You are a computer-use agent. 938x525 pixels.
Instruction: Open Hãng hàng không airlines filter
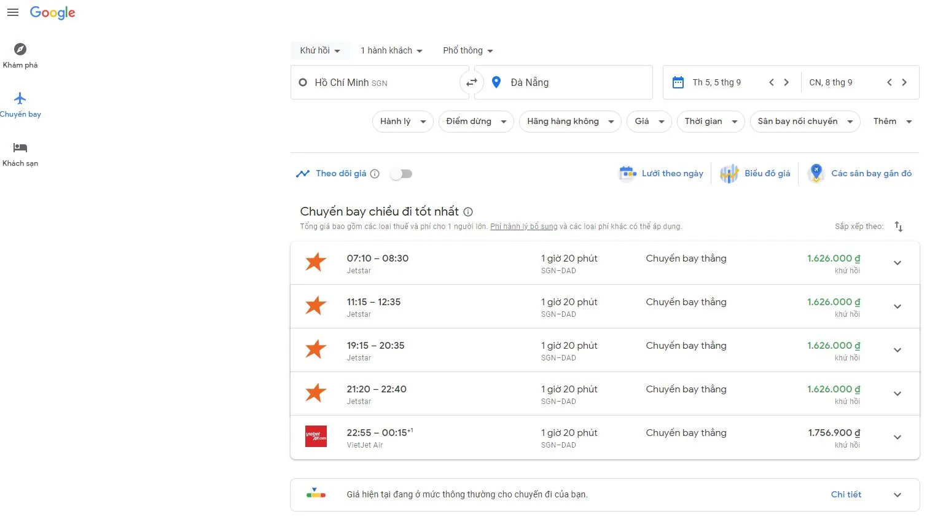[571, 122]
